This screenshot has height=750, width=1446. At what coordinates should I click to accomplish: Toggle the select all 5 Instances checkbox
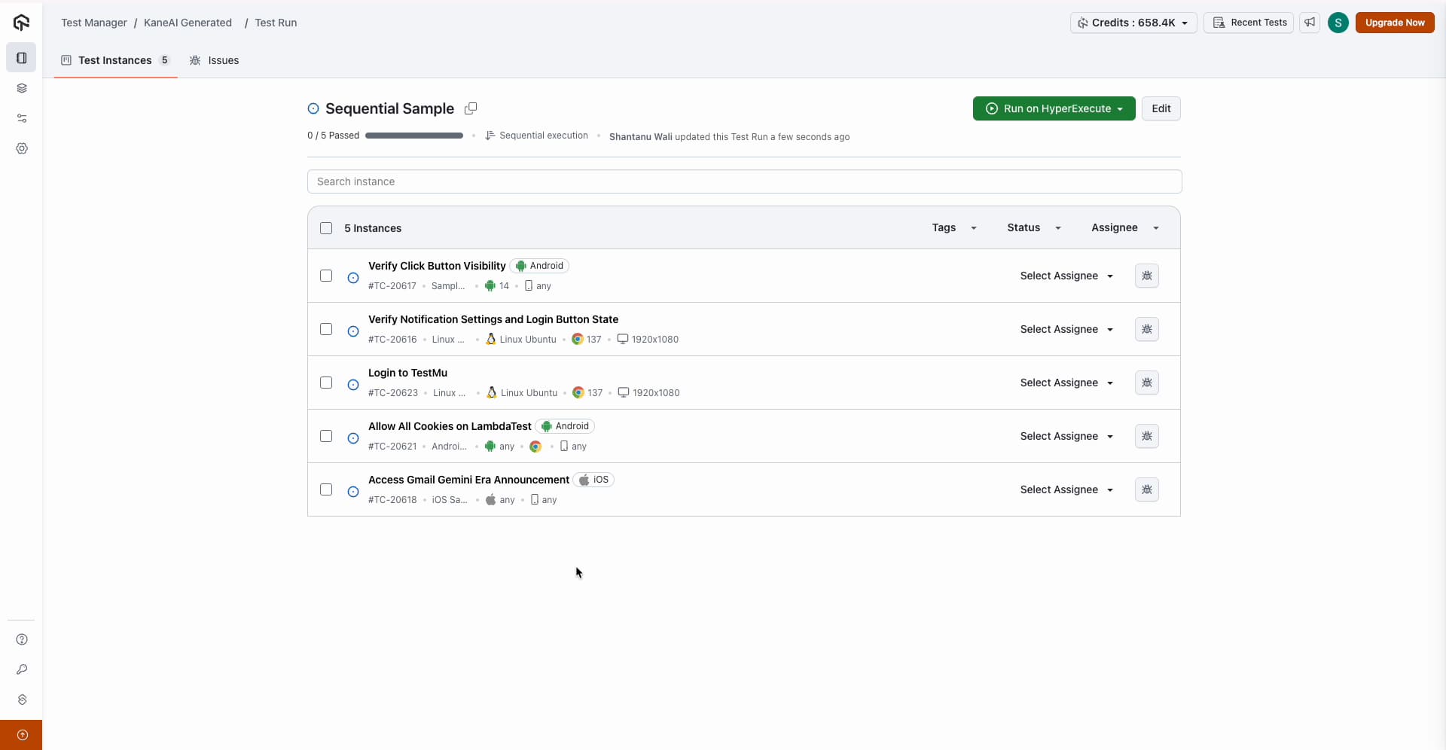pyautogui.click(x=326, y=228)
